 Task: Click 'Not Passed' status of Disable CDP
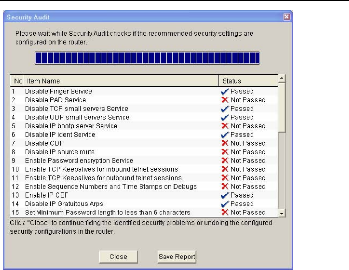pyautogui.click(x=248, y=143)
